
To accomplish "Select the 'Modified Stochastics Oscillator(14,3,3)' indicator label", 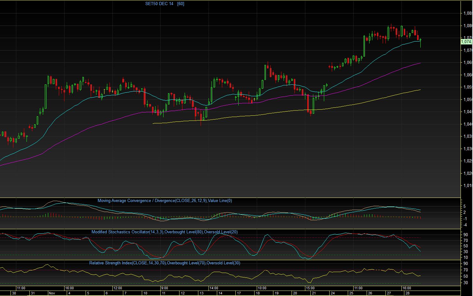I will point(127,232).
